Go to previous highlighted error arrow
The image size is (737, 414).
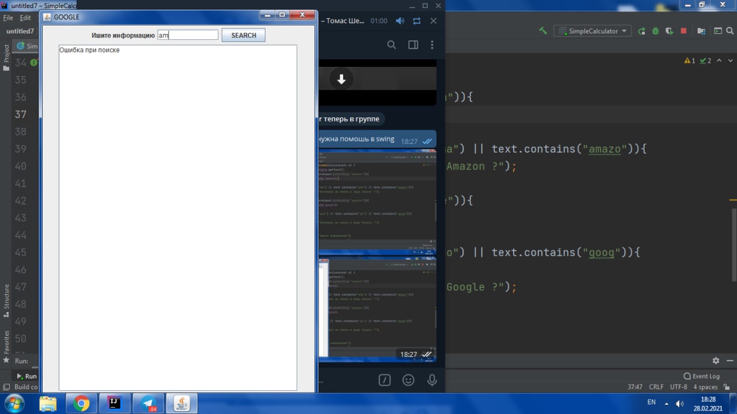(x=720, y=60)
